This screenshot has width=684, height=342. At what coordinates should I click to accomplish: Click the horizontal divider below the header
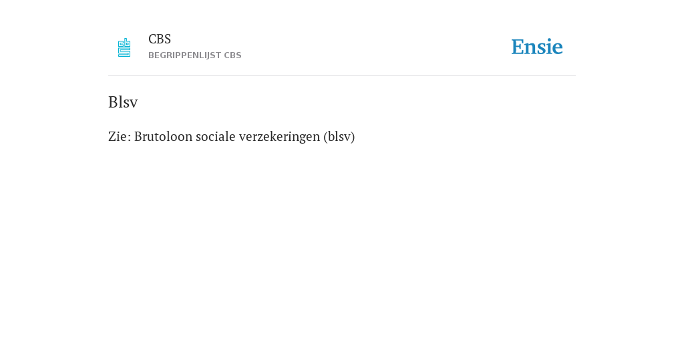342,76
